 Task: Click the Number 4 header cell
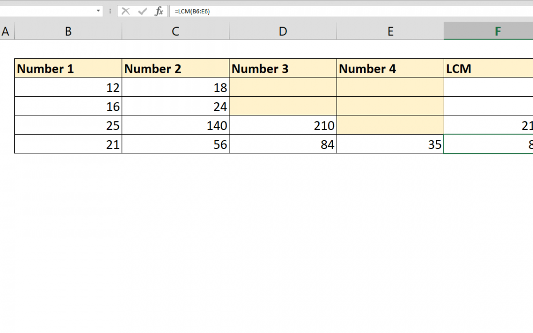389,69
